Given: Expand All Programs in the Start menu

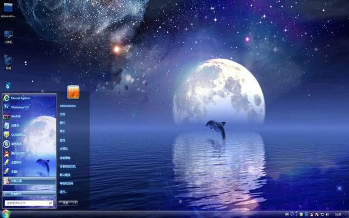Looking at the screenshot, I should tap(29, 194).
